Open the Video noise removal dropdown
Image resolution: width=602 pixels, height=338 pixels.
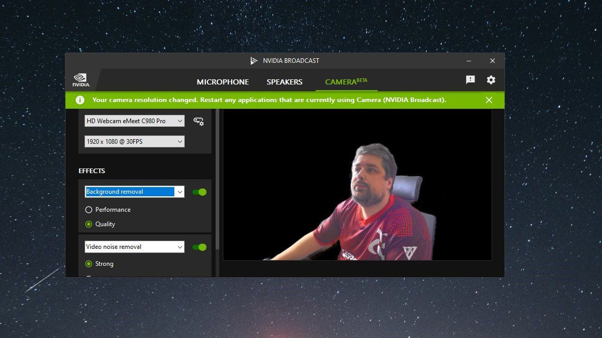pyautogui.click(x=134, y=247)
